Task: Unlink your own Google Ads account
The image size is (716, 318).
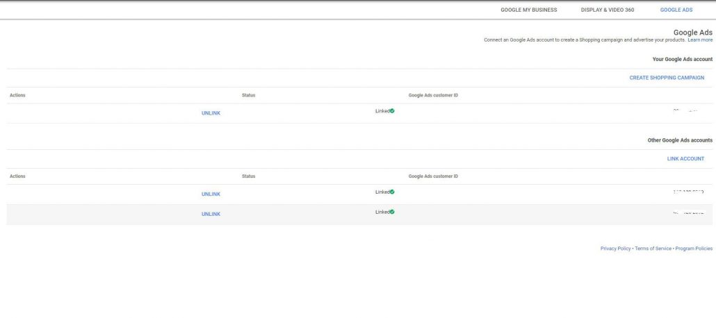Action: coord(211,113)
